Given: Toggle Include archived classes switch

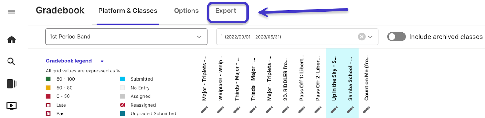Looking at the screenshot, I should (x=396, y=37).
